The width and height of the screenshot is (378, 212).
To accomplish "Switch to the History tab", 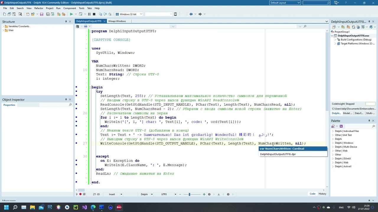I will click(322, 194).
